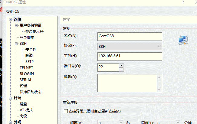Image resolution: width=197 pixels, height=124 pixels.
Task: Click the 限制 limit minutes field
Action: click(166, 122)
